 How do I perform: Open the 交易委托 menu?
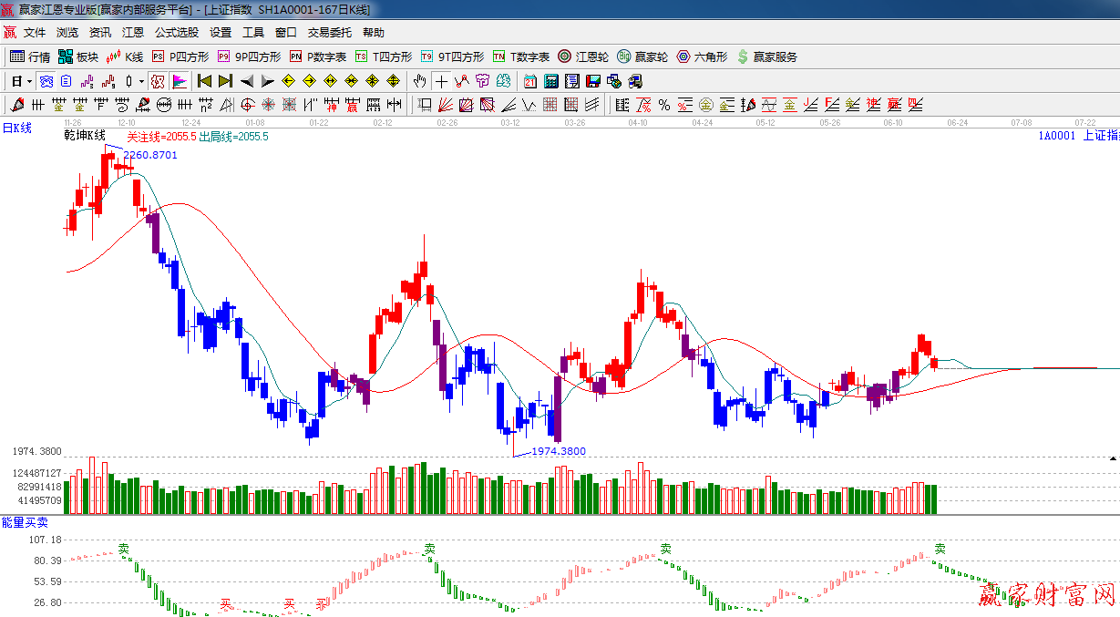coord(329,33)
